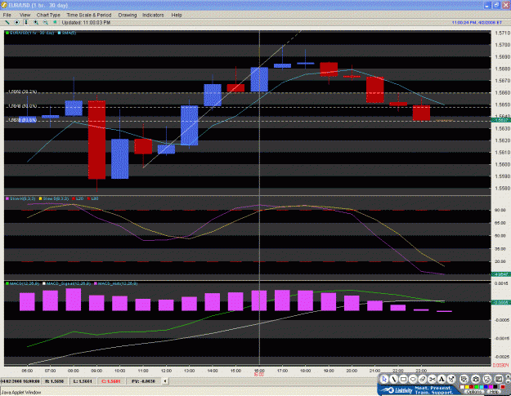The image size is (511, 396).
Task: Open the Drawing menu
Action: pyautogui.click(x=128, y=15)
